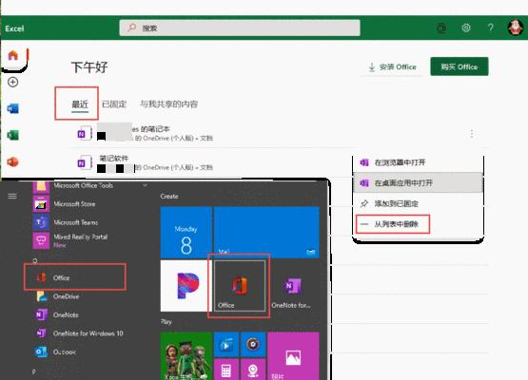The width and height of the screenshot is (528, 380).
Task: Open PowerPoint from the left sidebar
Action: point(12,161)
